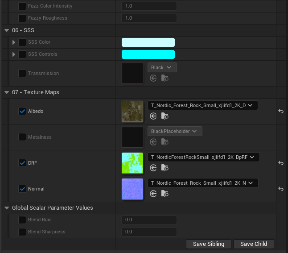This screenshot has height=253, width=288.
Task: Click the Metalness black thumbnail
Action: click(x=132, y=137)
